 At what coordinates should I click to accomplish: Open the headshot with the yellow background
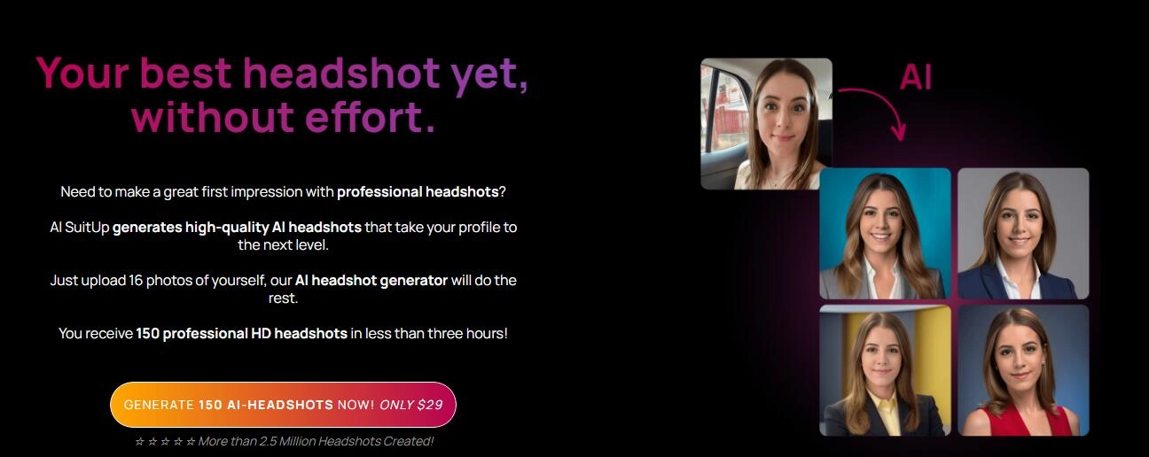(885, 370)
